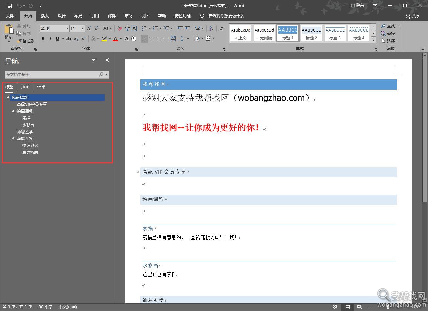
Task: Apply character shading icon
Action: tap(127, 39)
